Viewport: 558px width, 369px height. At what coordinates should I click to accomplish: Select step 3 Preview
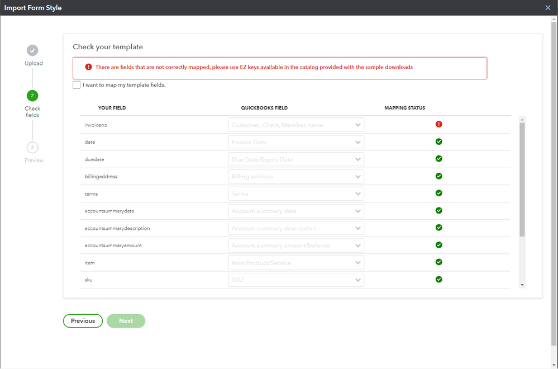click(x=32, y=148)
